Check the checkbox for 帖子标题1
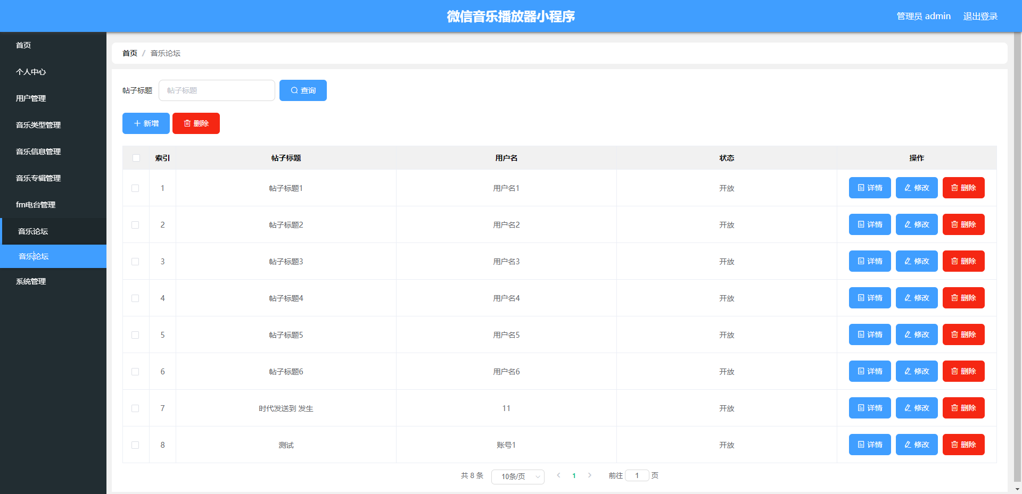The image size is (1022, 494). 136,188
